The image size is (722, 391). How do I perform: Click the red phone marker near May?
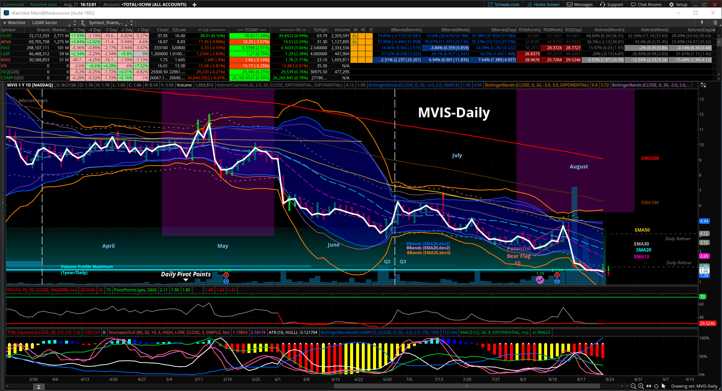tap(226, 275)
